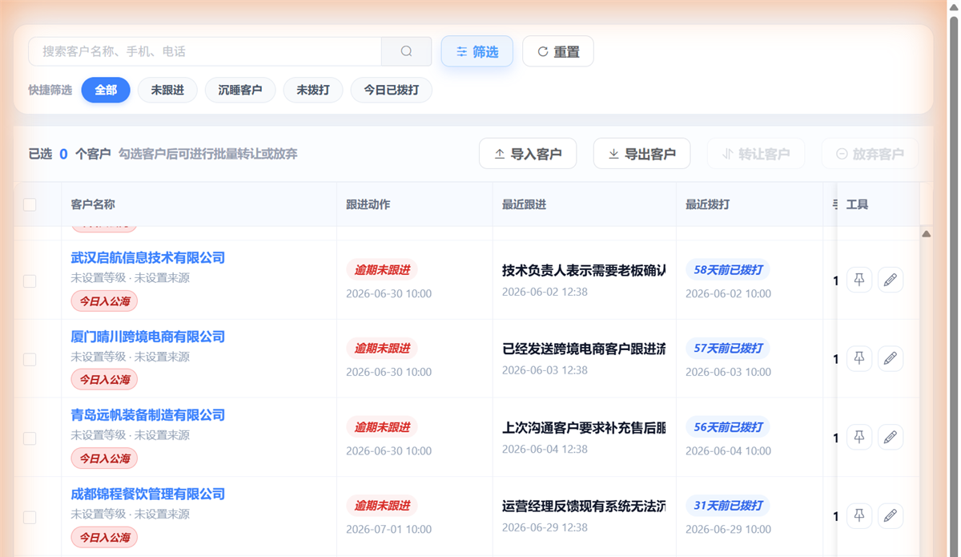This screenshot has height=557, width=961.
Task: Click the 导入客户 button
Action: [x=528, y=154]
